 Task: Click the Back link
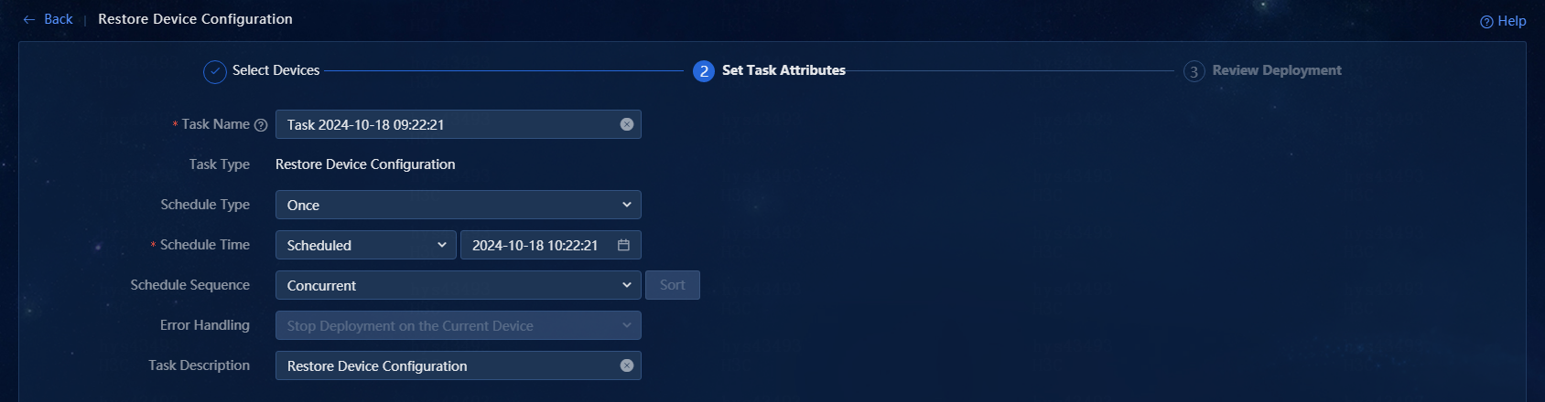pos(59,19)
